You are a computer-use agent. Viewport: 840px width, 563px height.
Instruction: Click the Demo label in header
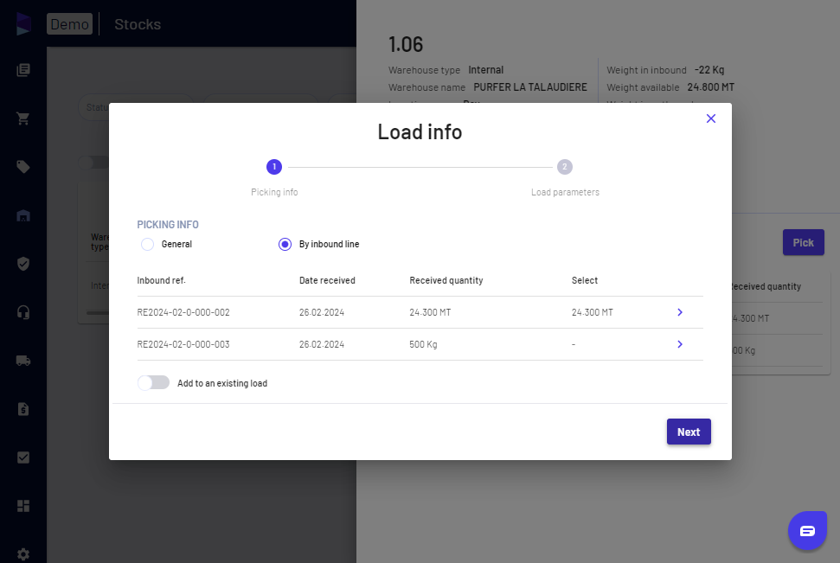point(70,24)
